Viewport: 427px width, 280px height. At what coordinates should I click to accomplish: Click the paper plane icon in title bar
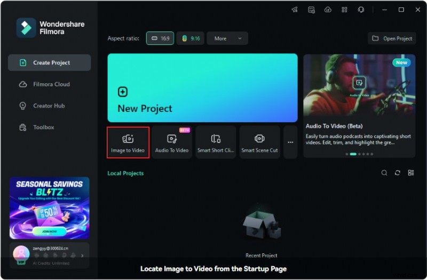[x=295, y=10]
